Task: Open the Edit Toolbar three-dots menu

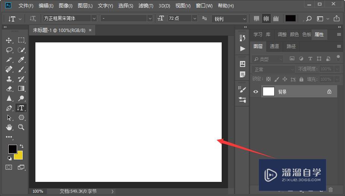Action: tap(9, 137)
